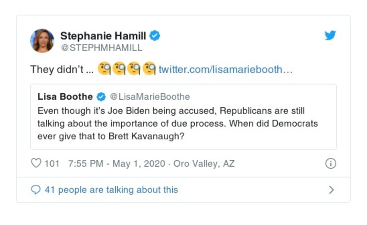This screenshot has height=225, width=367.
Task: Open Stephanie Hamill's profile picture
Action: [42, 40]
